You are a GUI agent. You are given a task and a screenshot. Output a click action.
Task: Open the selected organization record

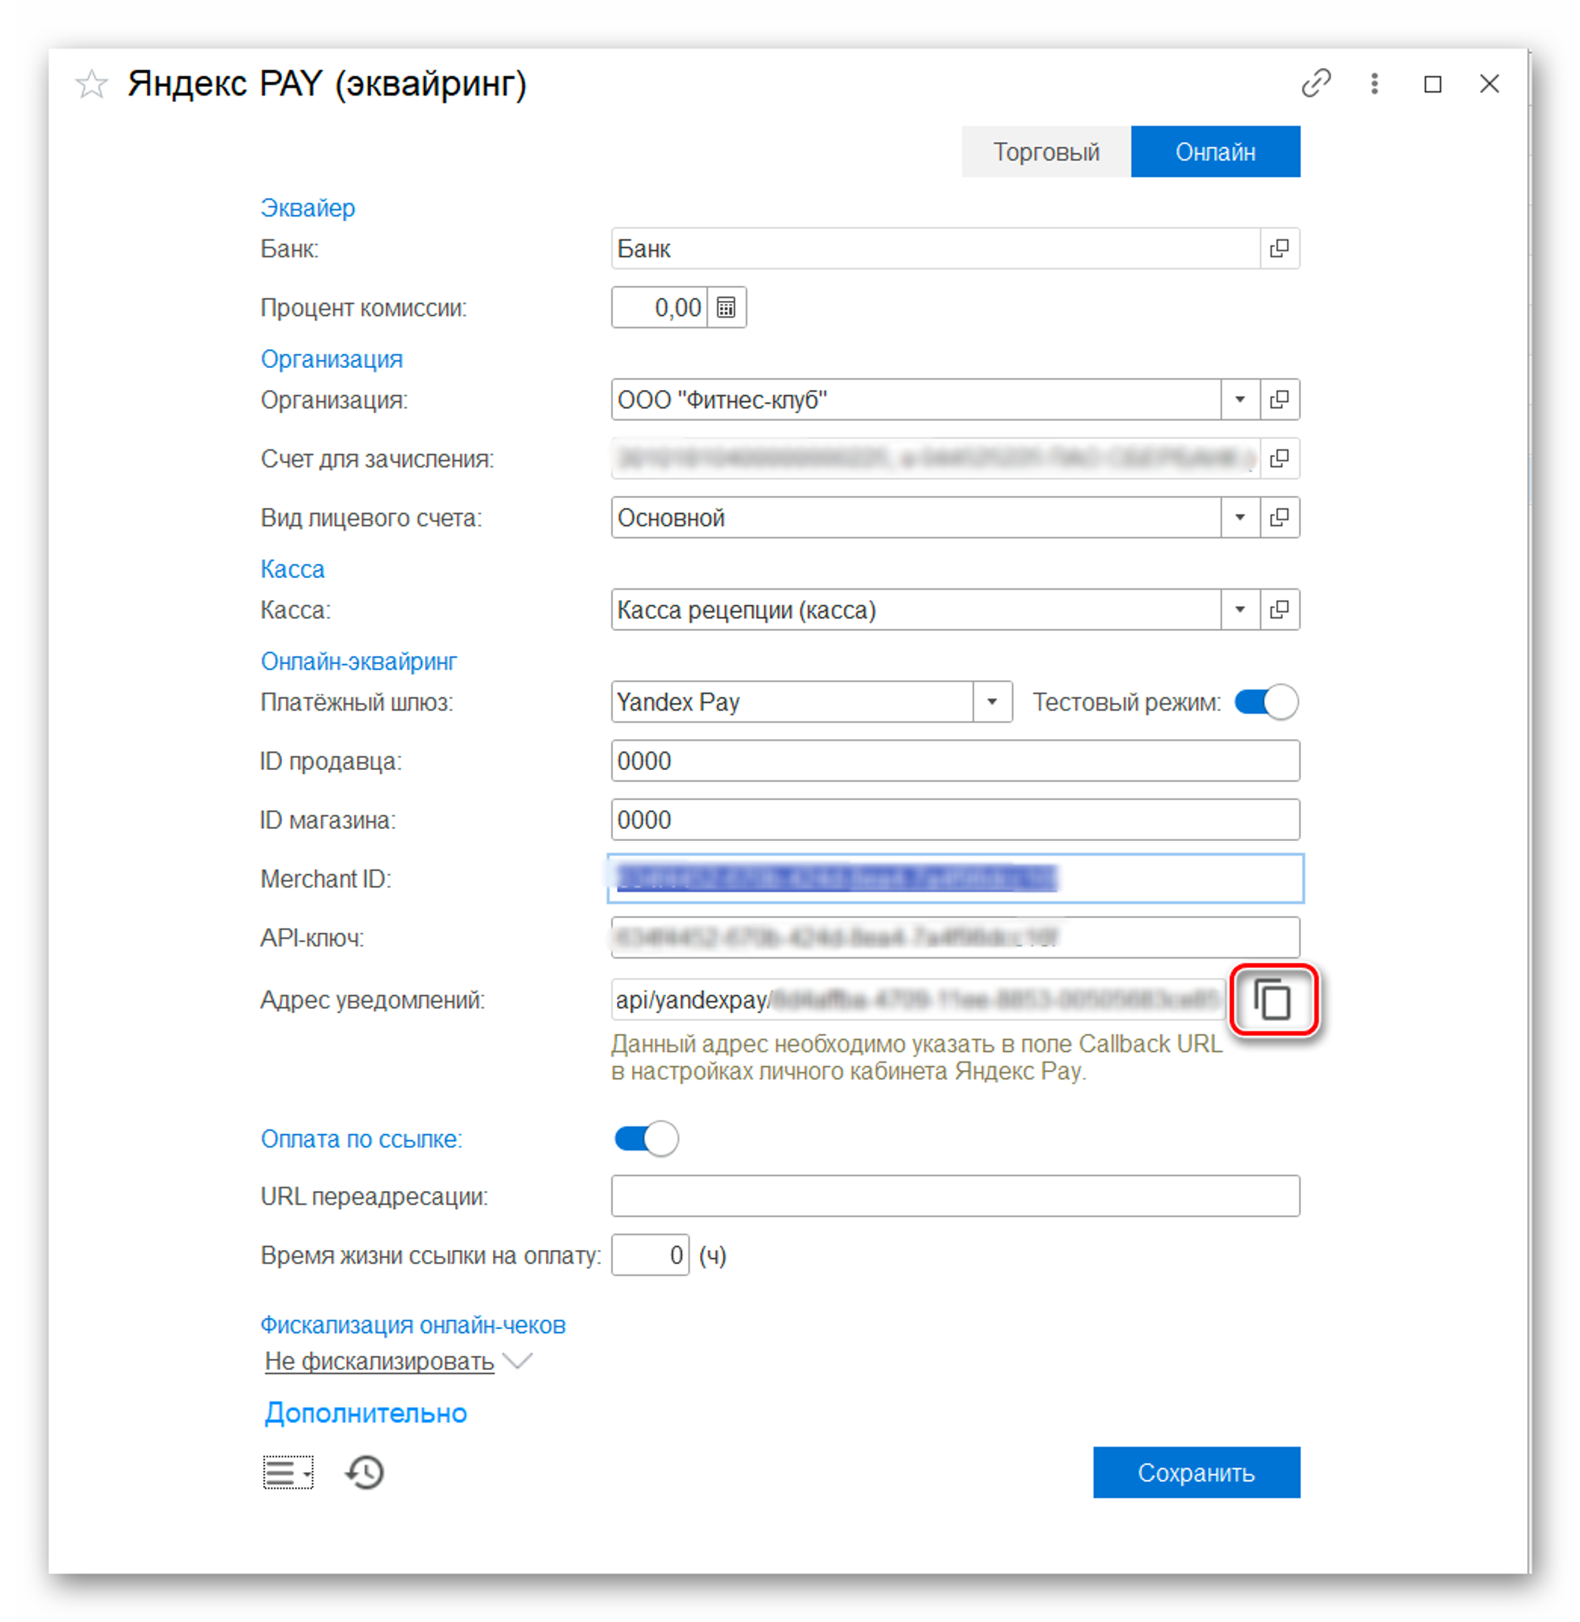(x=1280, y=399)
